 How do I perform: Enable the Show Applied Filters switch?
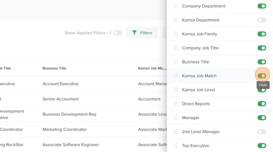click(118, 33)
